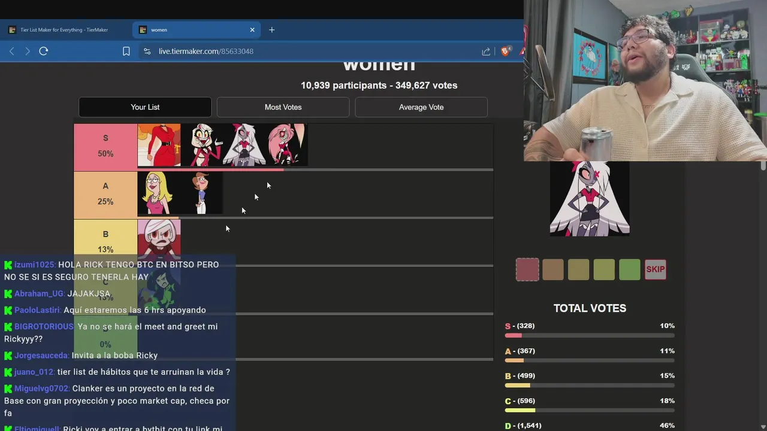
Task: Switch to Your List view
Action: (x=145, y=107)
